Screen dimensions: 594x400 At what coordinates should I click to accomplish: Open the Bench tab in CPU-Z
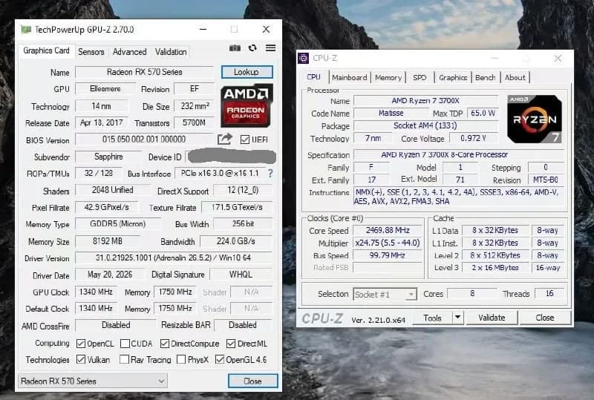coord(486,78)
